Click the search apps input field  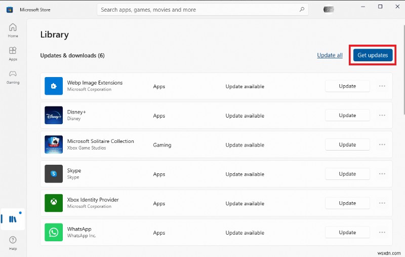click(197, 9)
